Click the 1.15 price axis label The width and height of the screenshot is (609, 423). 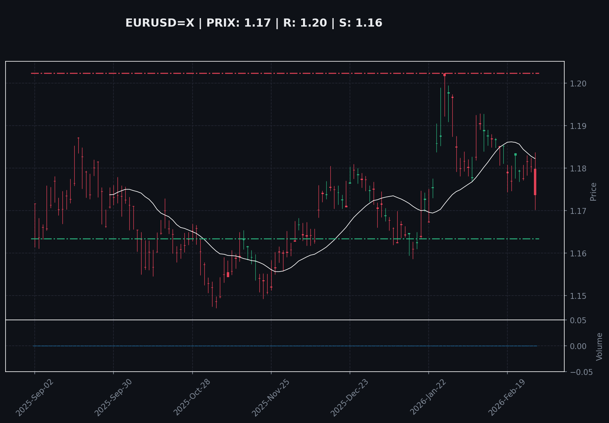(x=576, y=296)
